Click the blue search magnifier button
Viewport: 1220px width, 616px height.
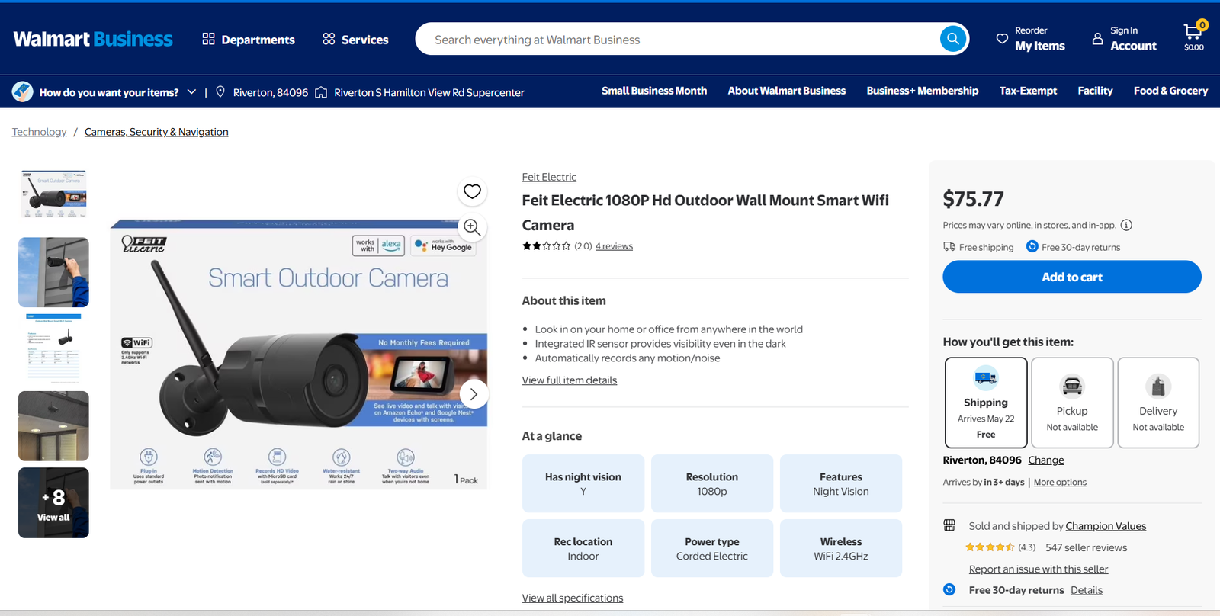952,39
